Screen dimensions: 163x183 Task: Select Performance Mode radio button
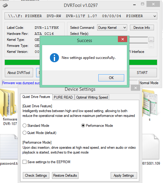click(x=83, y=126)
